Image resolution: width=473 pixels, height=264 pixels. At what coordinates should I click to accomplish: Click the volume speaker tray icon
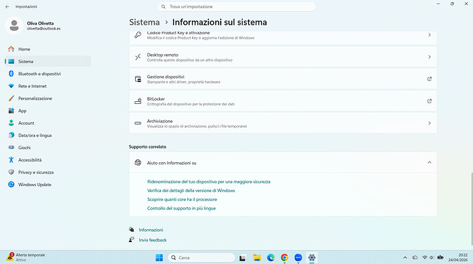432,257
